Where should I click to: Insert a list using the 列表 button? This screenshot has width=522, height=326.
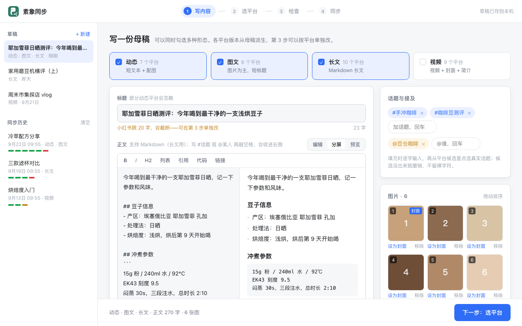point(165,161)
